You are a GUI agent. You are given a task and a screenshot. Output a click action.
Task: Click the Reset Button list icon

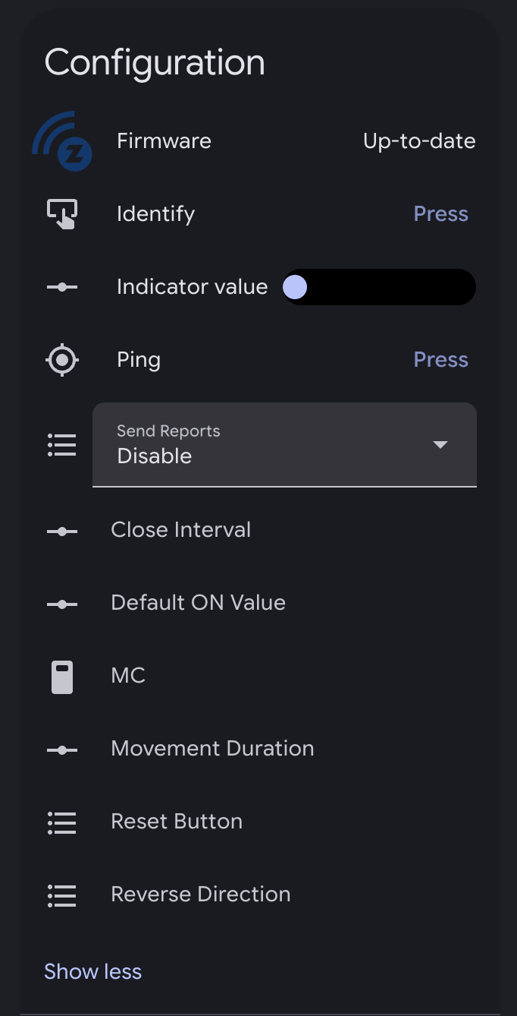(x=62, y=822)
